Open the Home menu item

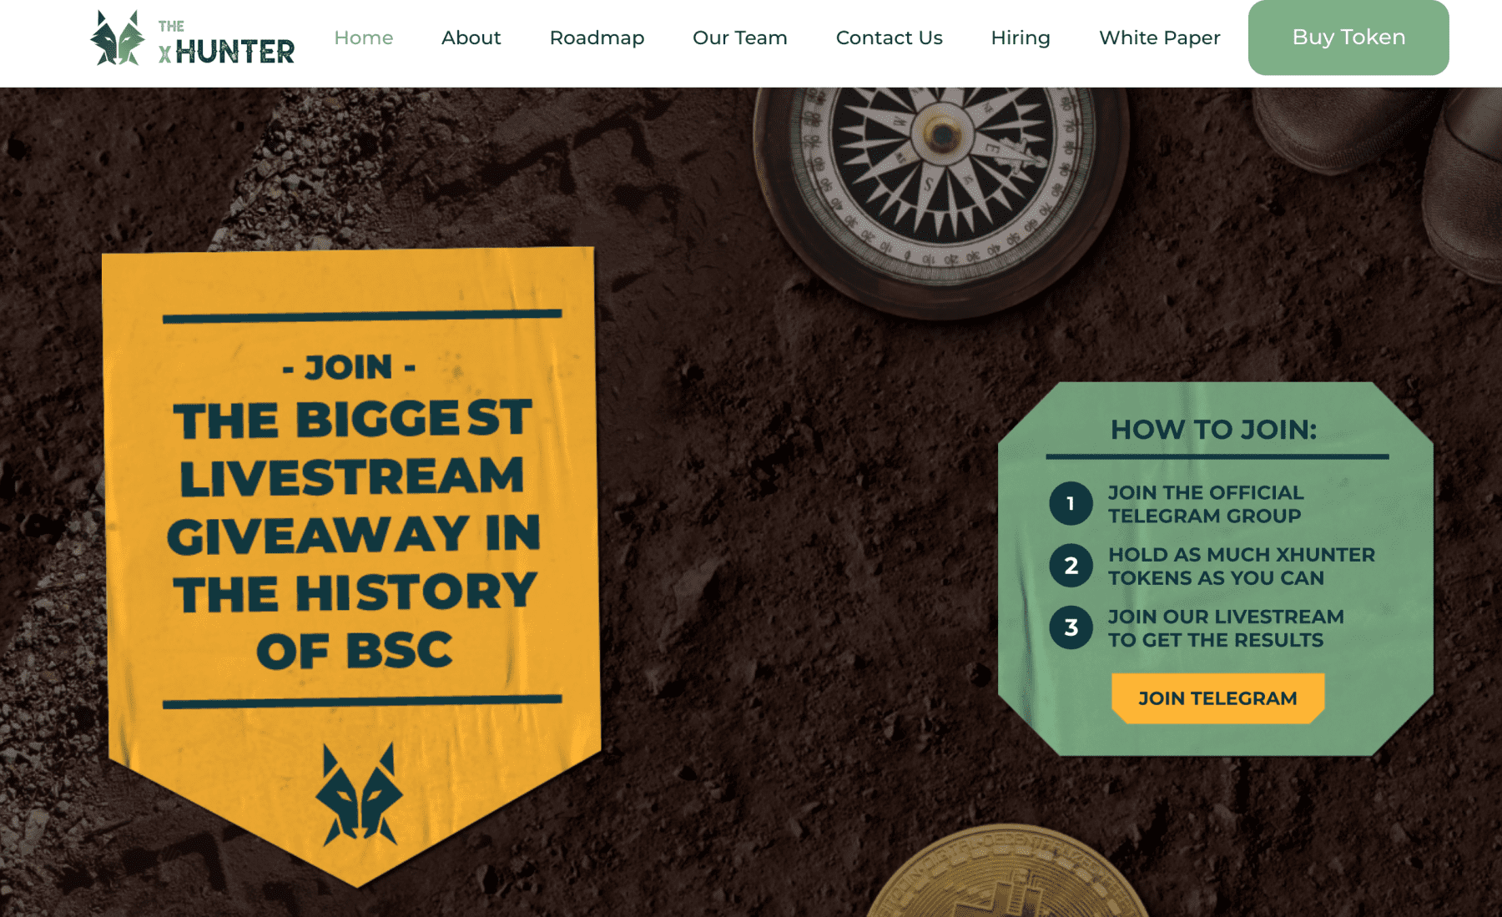[x=363, y=38]
